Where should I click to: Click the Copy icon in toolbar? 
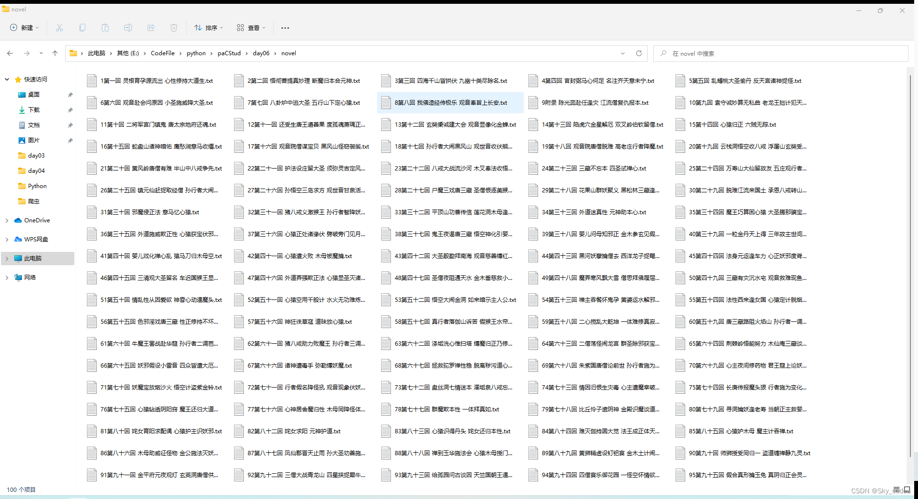point(82,28)
